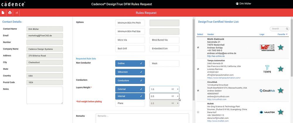
Task: Click the search magnifier icon in vendor list
Action: coord(287,29)
